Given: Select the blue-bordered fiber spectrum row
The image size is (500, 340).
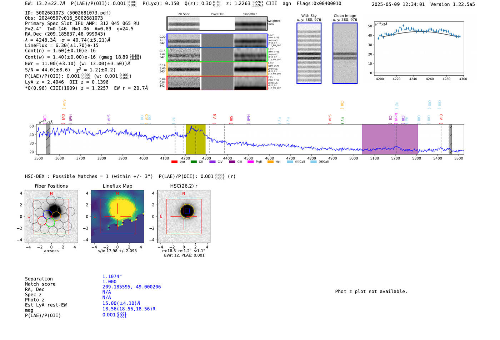Looking at the screenshot, I should tap(217, 41).
